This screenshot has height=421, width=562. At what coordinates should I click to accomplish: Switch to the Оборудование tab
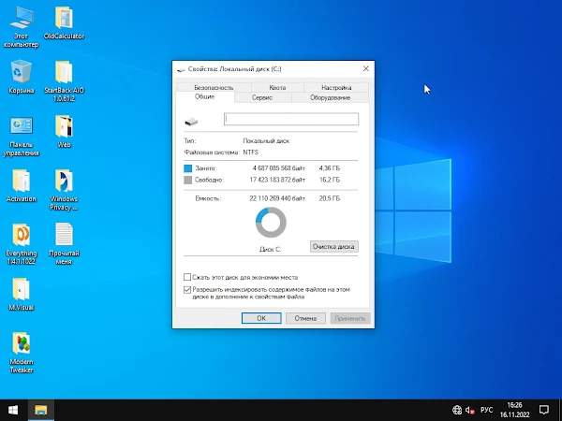pyautogui.click(x=330, y=97)
